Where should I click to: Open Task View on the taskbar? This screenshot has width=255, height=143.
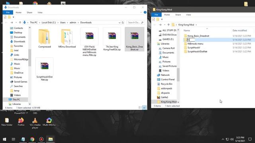(x=14, y=139)
